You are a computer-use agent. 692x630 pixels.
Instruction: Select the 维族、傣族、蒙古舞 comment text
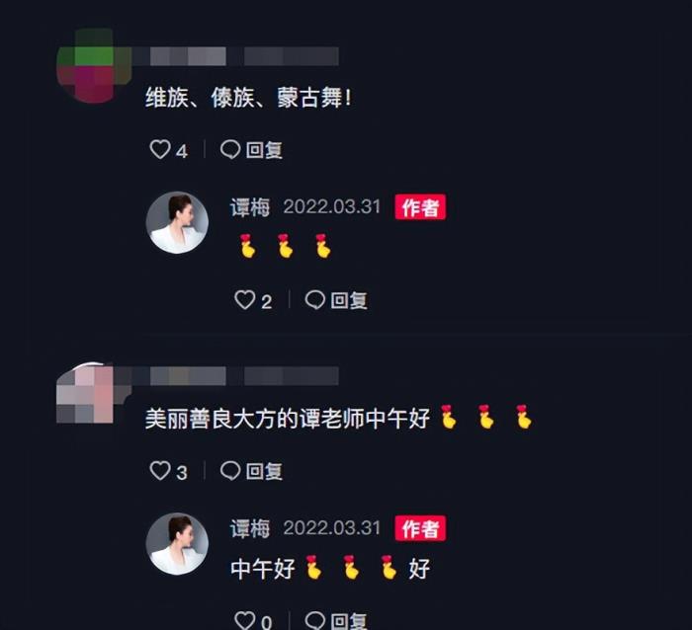[x=248, y=98]
